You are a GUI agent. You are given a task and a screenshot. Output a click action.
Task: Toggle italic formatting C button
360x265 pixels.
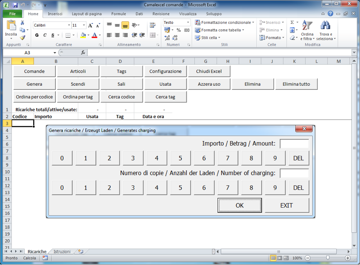tap(45, 35)
